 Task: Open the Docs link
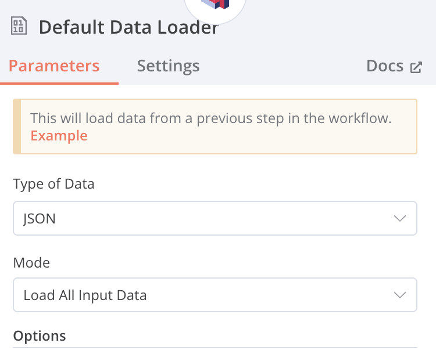[x=385, y=66]
